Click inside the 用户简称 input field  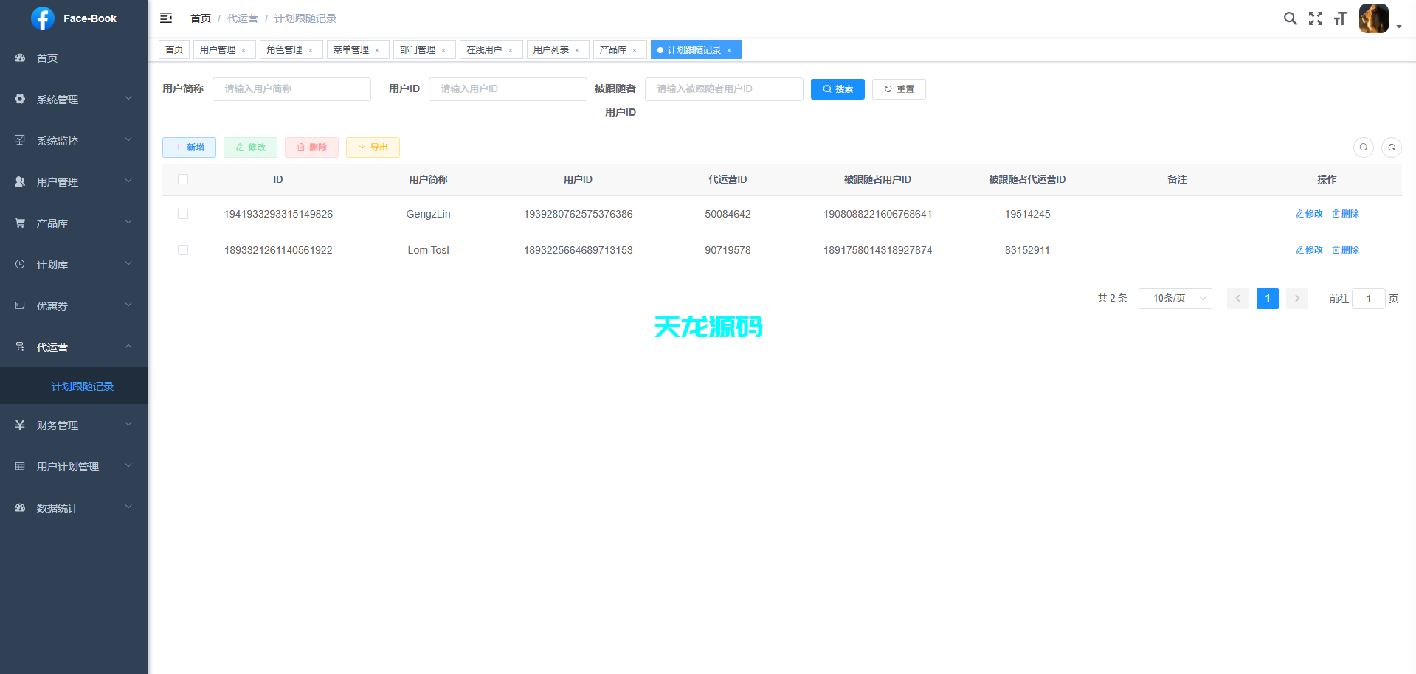(x=291, y=88)
